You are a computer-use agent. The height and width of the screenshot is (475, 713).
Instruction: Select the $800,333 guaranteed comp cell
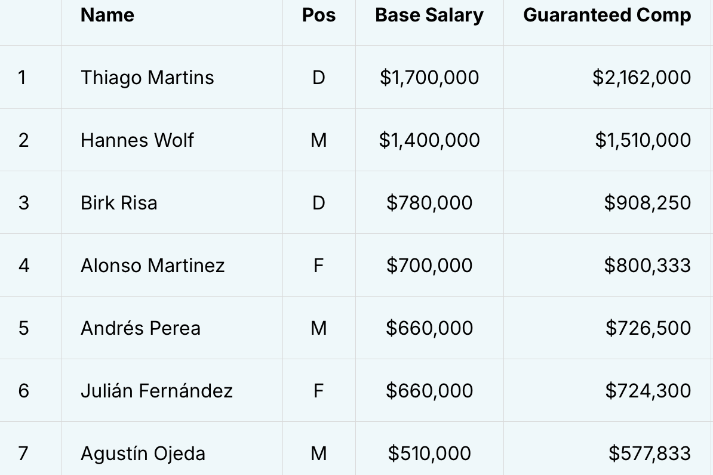(647, 266)
